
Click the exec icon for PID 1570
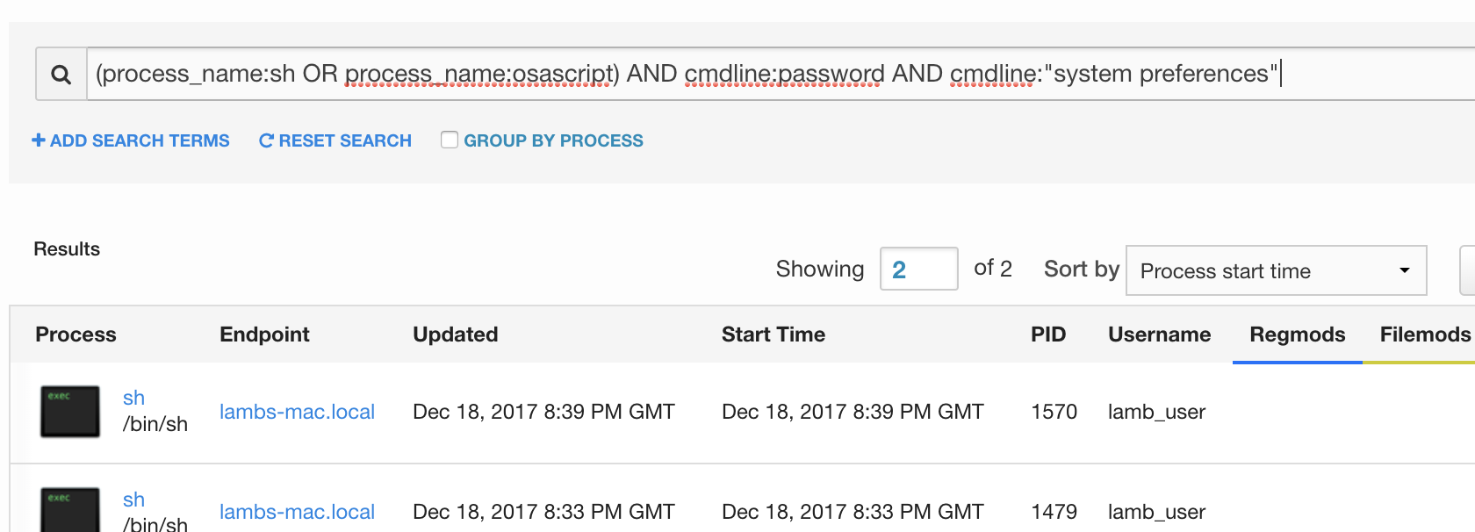coord(70,411)
